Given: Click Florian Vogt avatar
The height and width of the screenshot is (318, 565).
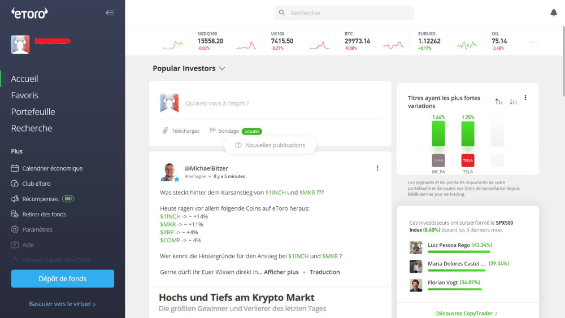Looking at the screenshot, I should (x=416, y=285).
